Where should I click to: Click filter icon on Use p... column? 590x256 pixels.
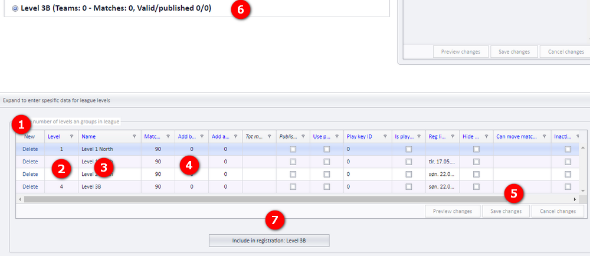pyautogui.click(x=337, y=136)
